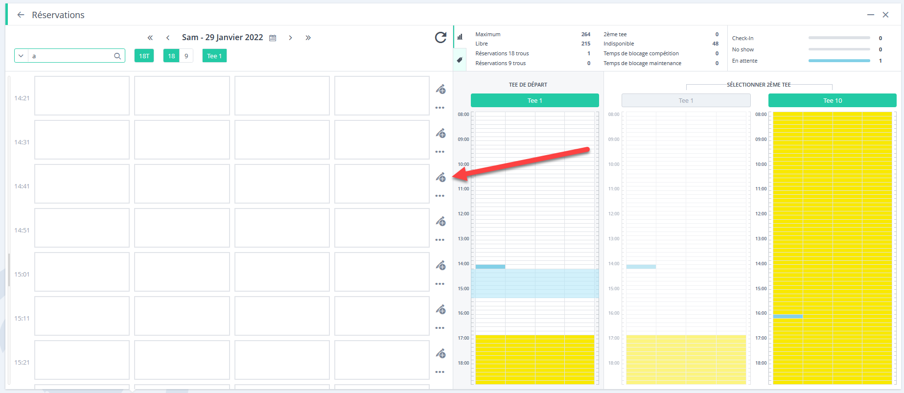Select Tee 10 as the second tee

click(832, 100)
